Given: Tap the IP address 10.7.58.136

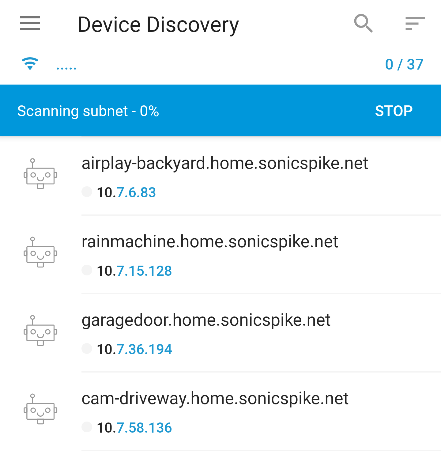Looking at the screenshot, I should click(134, 428).
